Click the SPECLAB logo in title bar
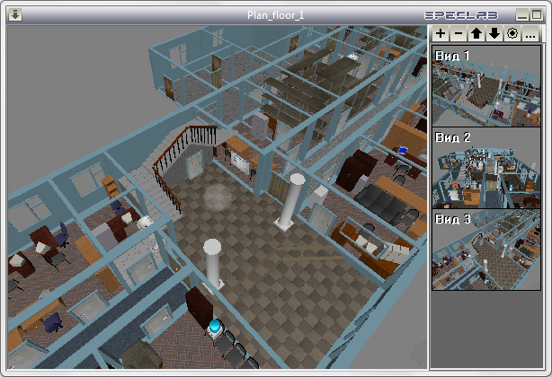Screen dimensions: 552x377 [x=461, y=15]
